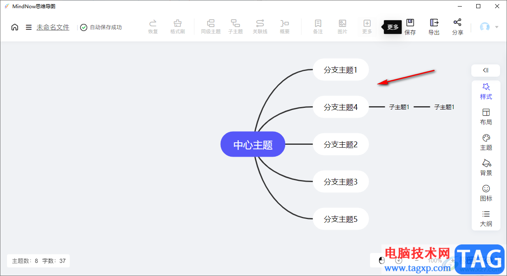Save the mind map with 保存
Screen dimensions: 507x276
pyautogui.click(x=410, y=27)
